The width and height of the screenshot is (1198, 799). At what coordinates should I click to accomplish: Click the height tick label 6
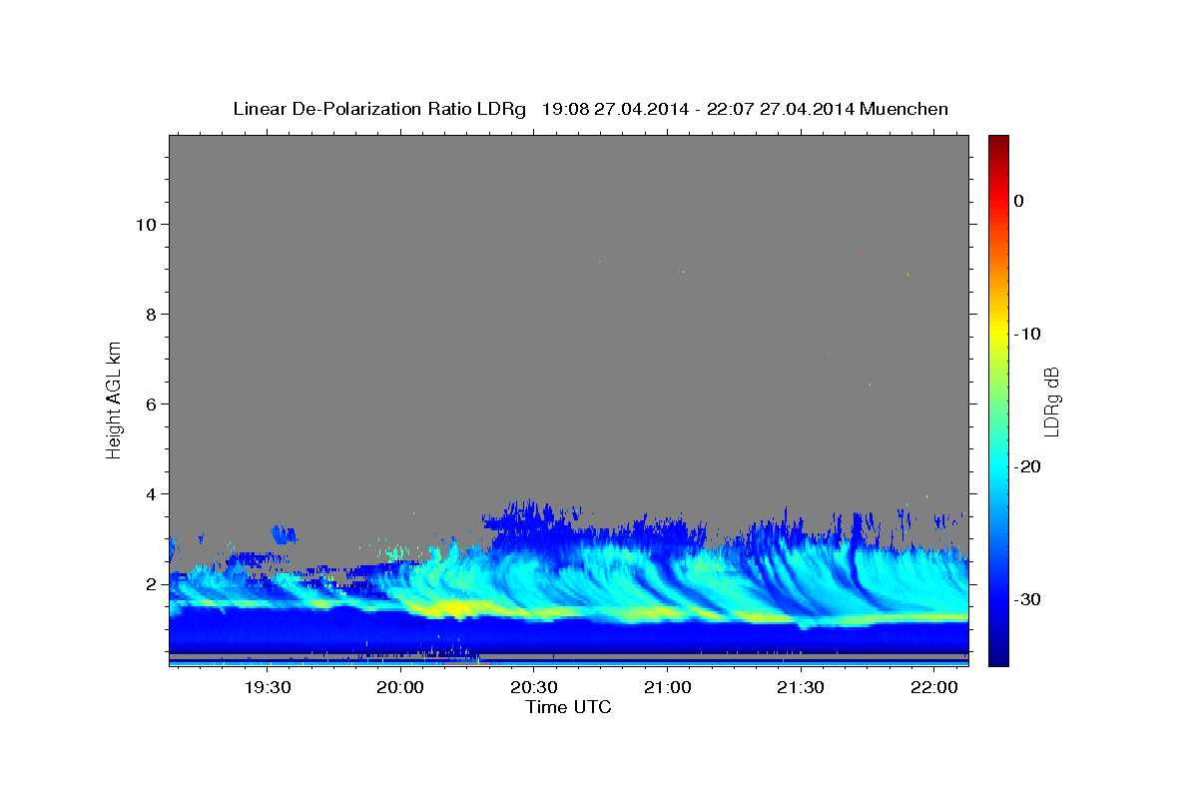152,403
